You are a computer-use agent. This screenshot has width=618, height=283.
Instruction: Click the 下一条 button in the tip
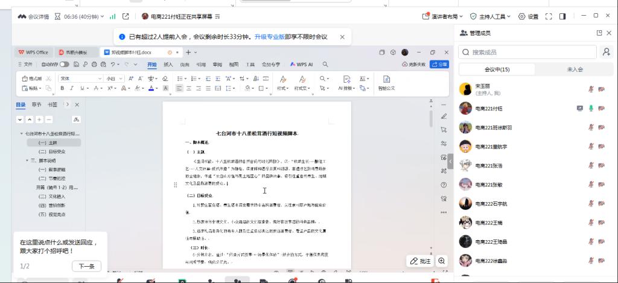[86, 266]
